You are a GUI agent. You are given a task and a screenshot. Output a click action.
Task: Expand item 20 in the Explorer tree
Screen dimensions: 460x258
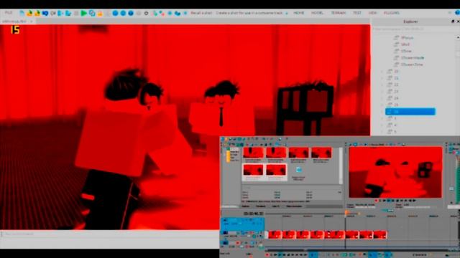coord(382,72)
